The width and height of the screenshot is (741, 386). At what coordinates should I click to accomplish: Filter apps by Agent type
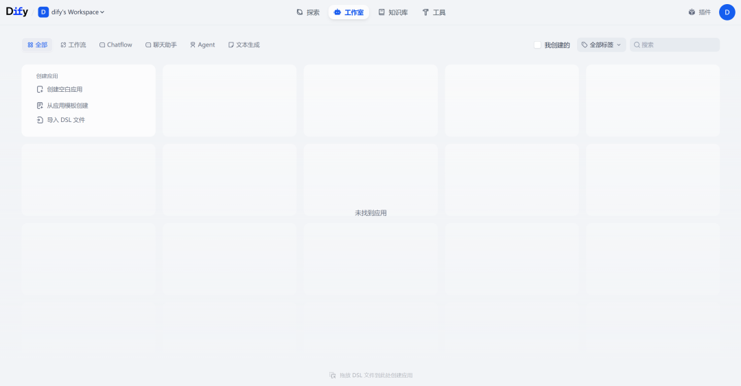point(202,45)
